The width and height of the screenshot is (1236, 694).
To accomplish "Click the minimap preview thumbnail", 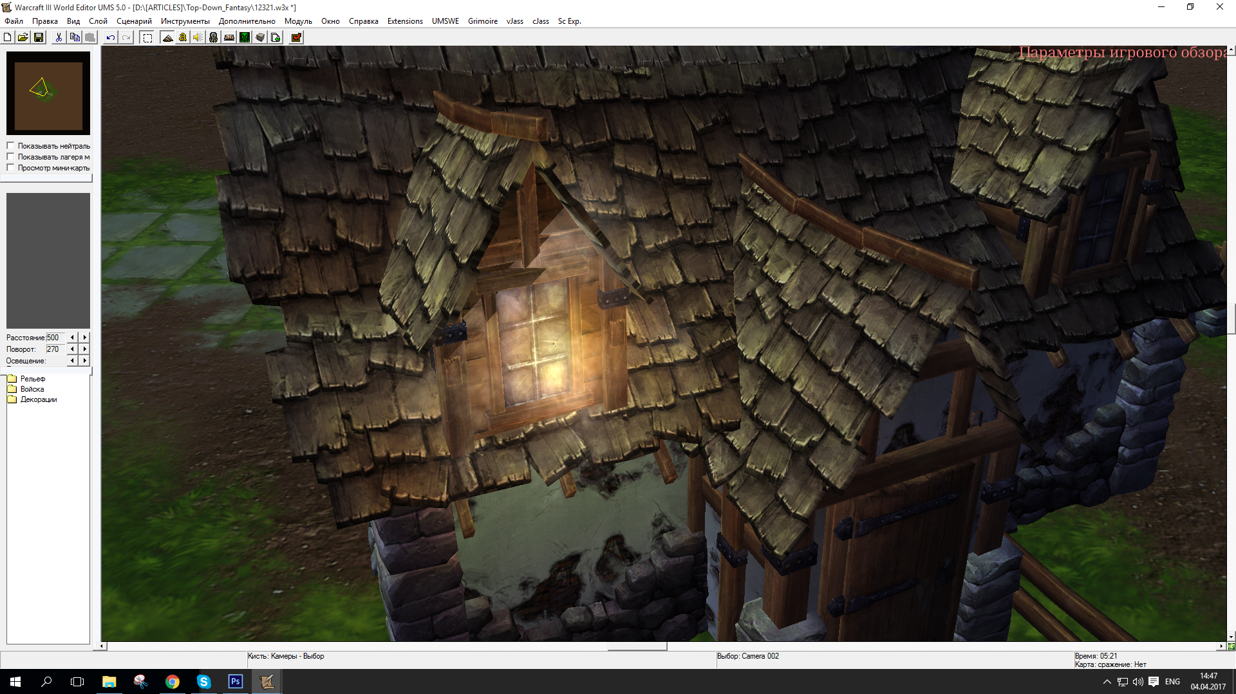I will tap(48, 93).
